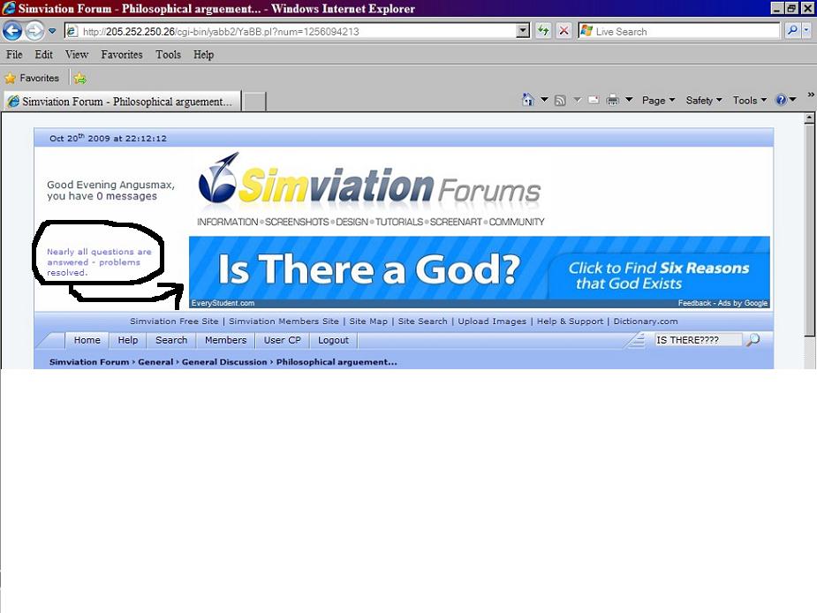817x613 pixels.
Task: Click the browser Forward arrow button
Action: click(x=34, y=31)
